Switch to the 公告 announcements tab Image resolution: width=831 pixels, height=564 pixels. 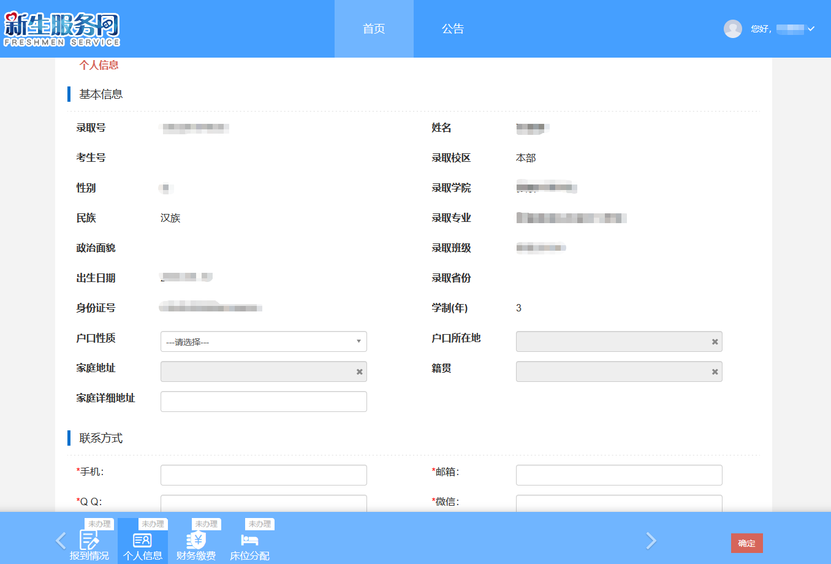point(453,29)
